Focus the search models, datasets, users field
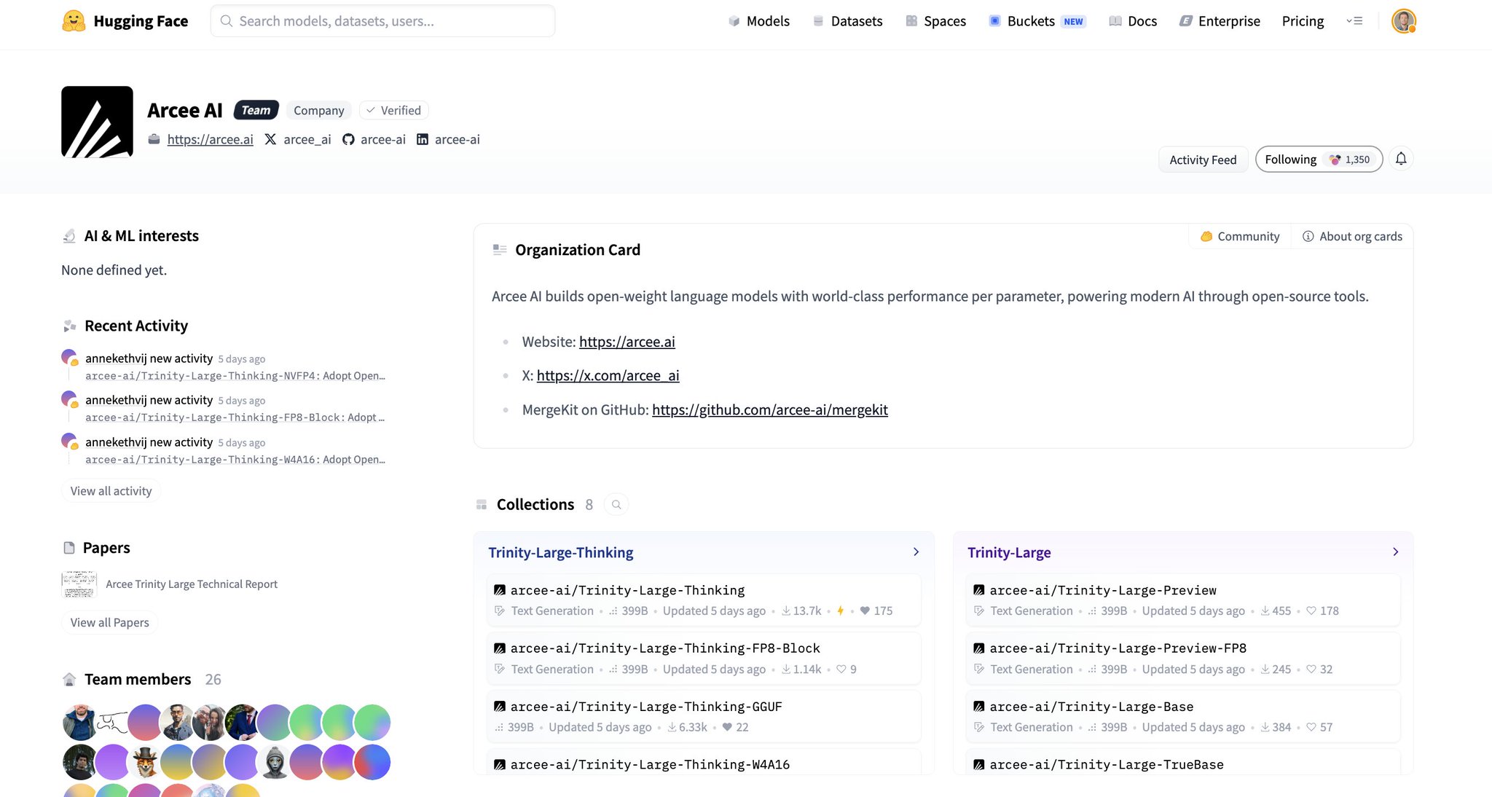Viewport: 1492px width, 797px height. [382, 21]
